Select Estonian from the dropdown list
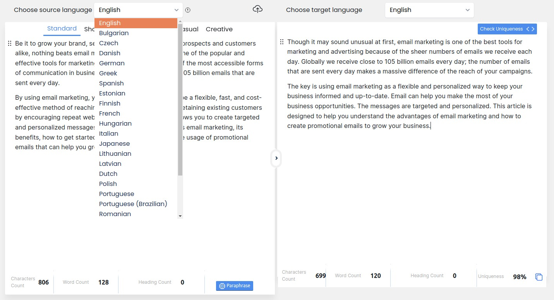The width and height of the screenshot is (554, 300). (x=136, y=94)
